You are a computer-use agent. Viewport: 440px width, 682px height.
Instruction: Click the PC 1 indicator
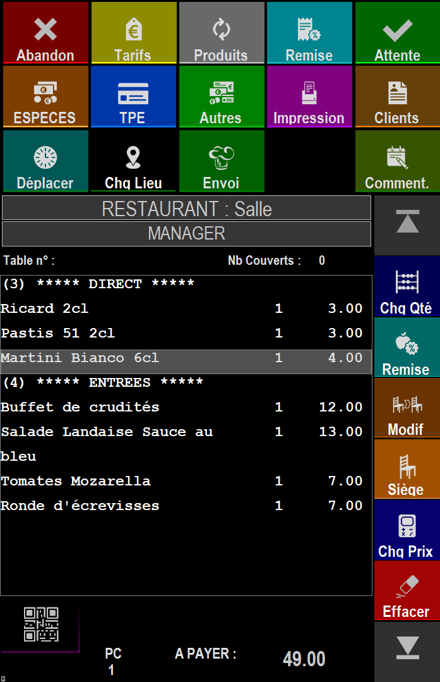tap(113, 661)
